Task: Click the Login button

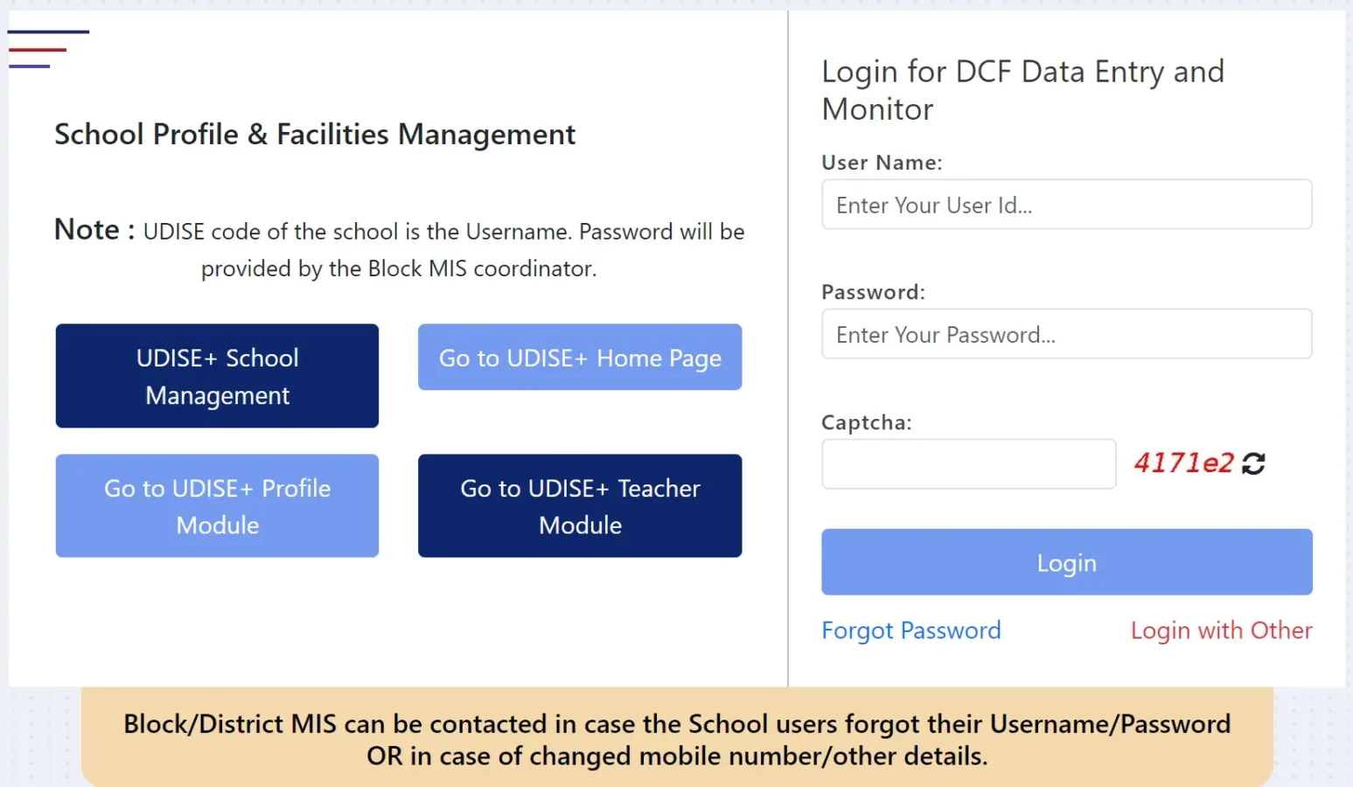Action: point(1067,562)
